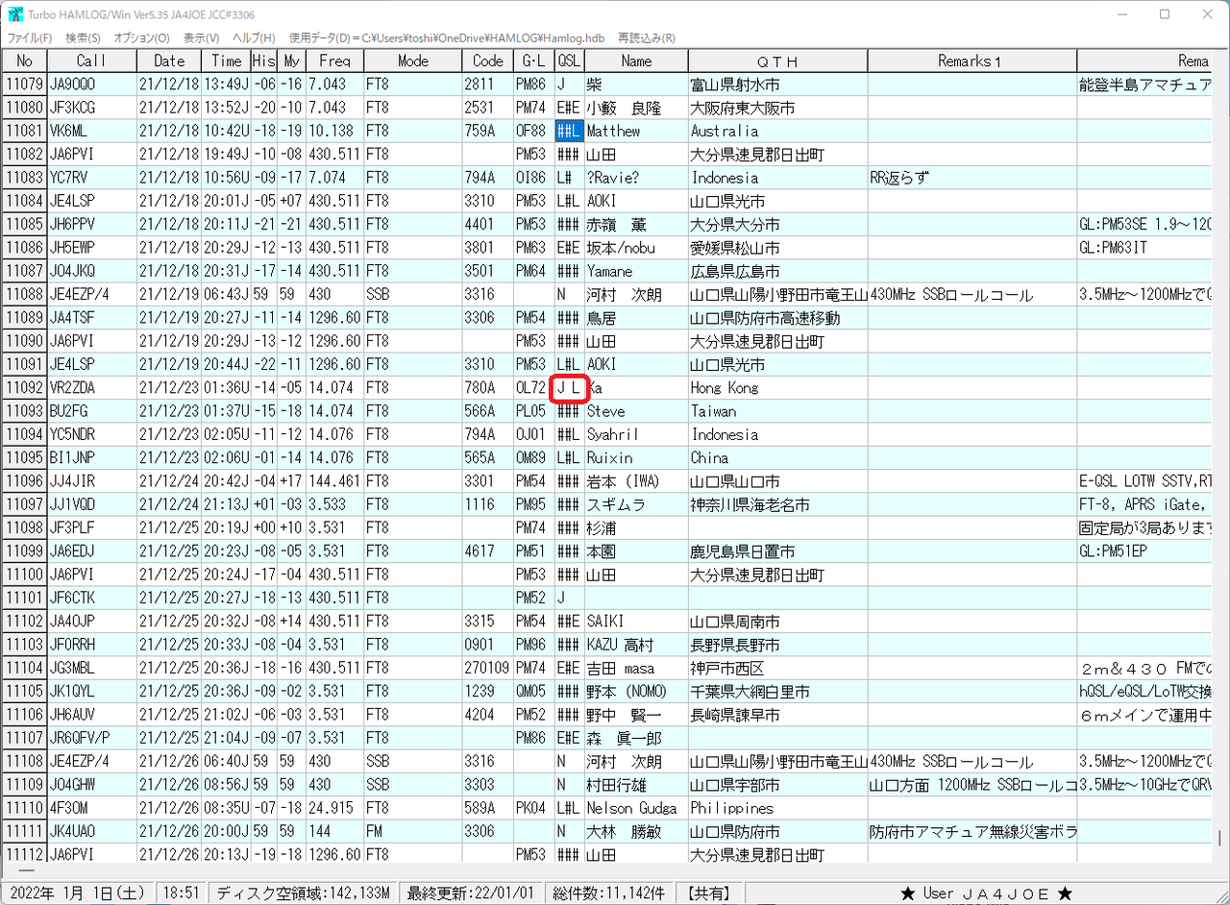Select call sign VR2ZDA
Image resolution: width=1230 pixels, height=905 pixels.
click(x=72, y=388)
